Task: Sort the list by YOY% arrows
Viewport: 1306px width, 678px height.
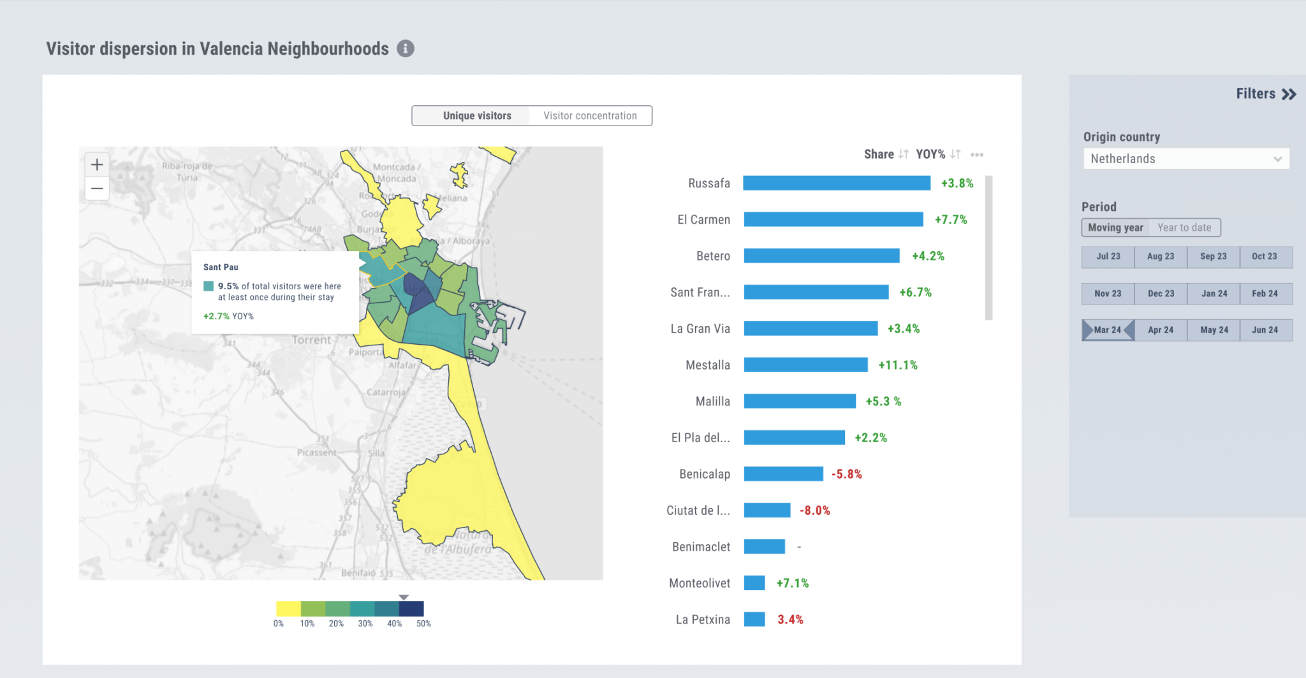Action: [955, 154]
